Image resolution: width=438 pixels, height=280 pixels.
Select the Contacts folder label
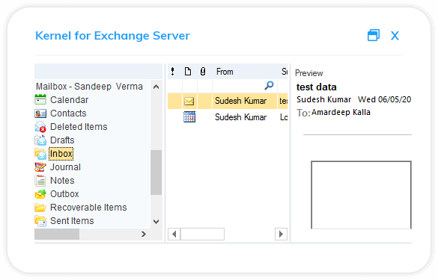(x=68, y=113)
